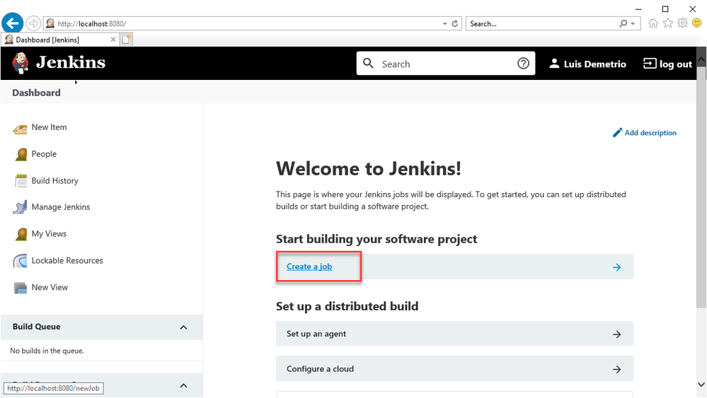The height and width of the screenshot is (398, 707).
Task: Open New View from the sidebar
Action: [x=50, y=287]
